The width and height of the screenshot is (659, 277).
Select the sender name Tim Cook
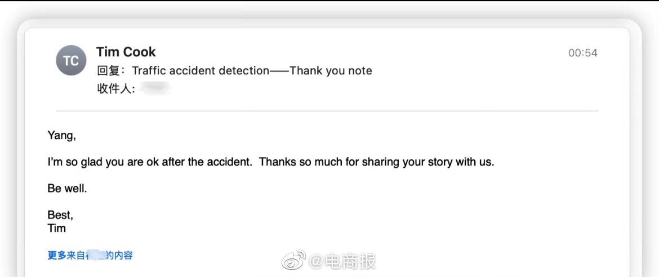click(x=126, y=52)
